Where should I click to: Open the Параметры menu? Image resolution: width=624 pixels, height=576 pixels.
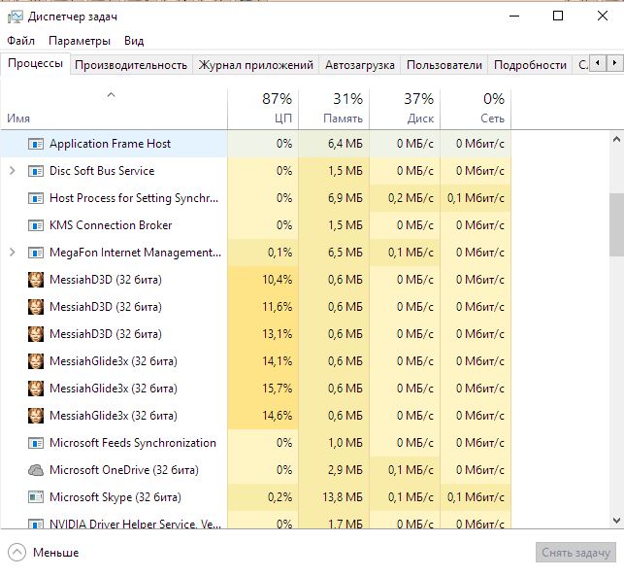click(x=80, y=41)
